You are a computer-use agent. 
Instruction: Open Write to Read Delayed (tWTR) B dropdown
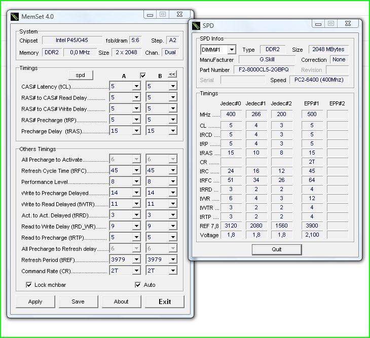[173, 204]
